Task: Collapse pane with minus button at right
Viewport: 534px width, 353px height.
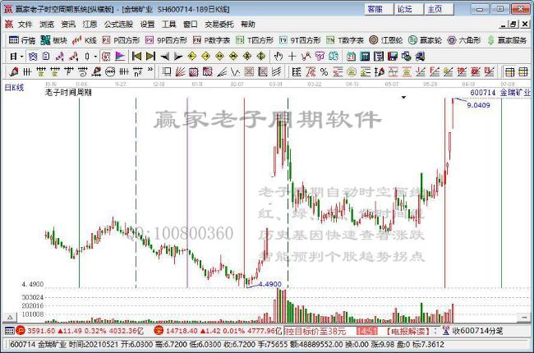Action: [x=524, y=317]
